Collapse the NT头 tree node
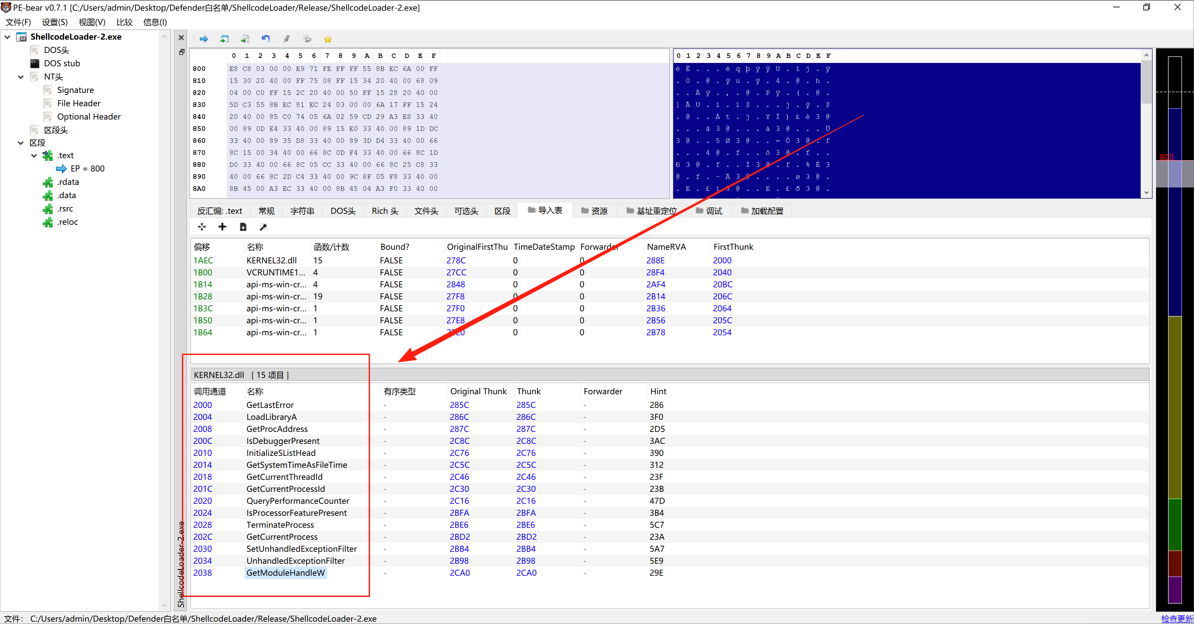Image resolution: width=1194 pixels, height=624 pixels. click(x=21, y=77)
